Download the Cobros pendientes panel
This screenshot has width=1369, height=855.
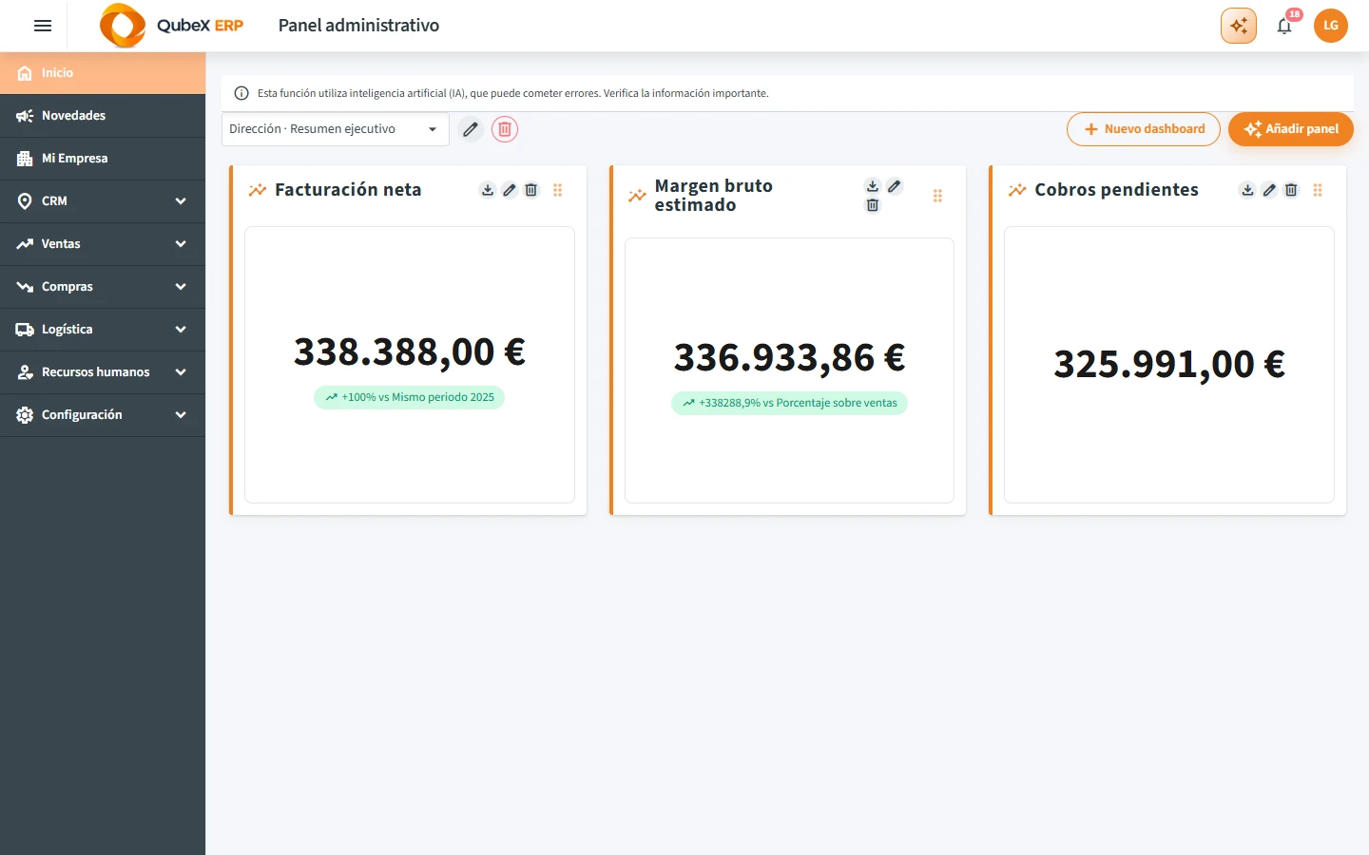click(1247, 190)
